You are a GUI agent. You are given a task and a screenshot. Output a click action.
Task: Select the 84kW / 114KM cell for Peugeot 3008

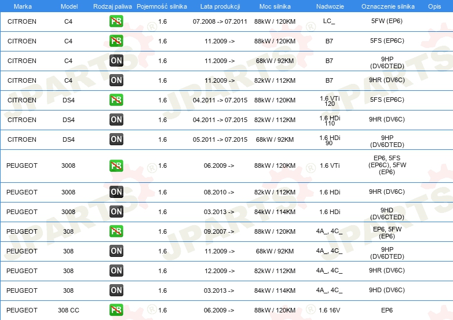pos(275,212)
